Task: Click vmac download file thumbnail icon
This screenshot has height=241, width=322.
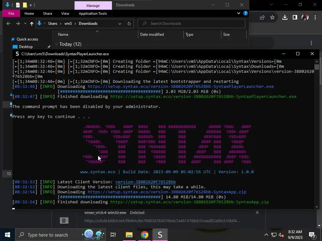Action: [64, 221]
